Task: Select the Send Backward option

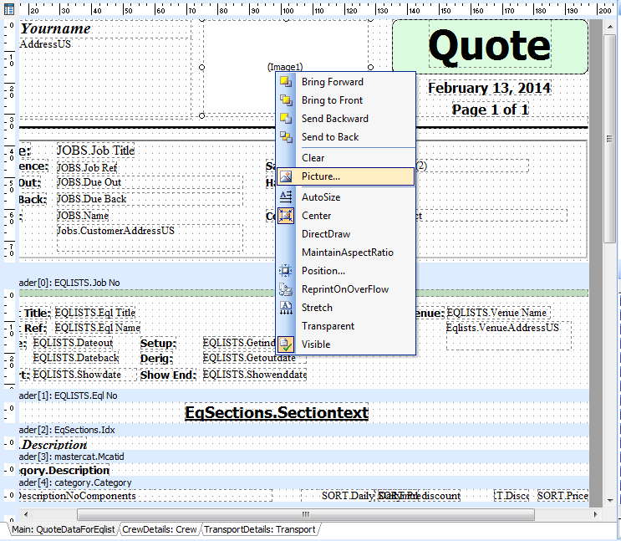Action: tap(334, 119)
